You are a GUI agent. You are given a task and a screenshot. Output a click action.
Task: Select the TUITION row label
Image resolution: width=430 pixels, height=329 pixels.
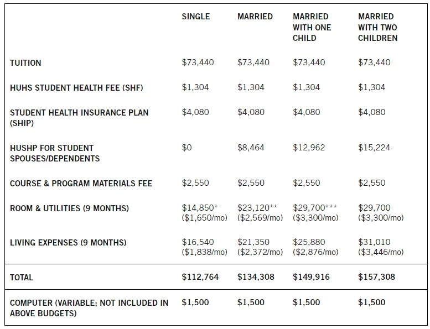(x=25, y=62)
